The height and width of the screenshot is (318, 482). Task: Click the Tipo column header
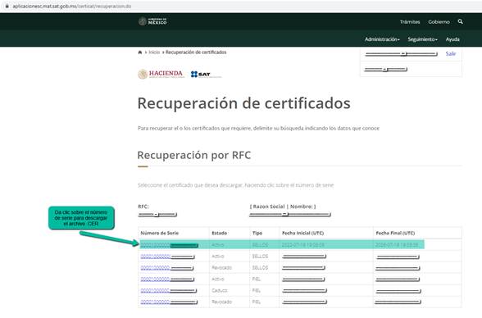coord(257,233)
